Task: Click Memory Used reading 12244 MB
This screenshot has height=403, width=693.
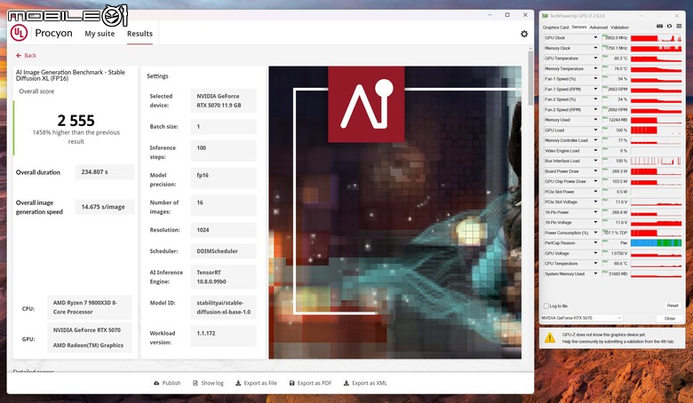Action: (617, 120)
